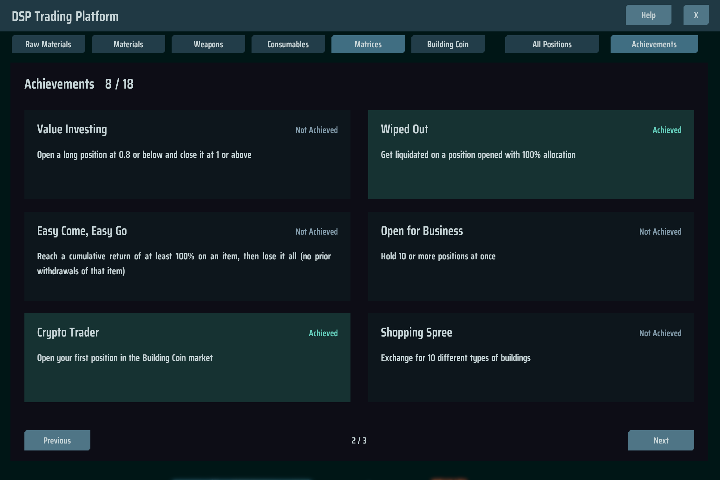View the All Positions tab

[552, 44]
